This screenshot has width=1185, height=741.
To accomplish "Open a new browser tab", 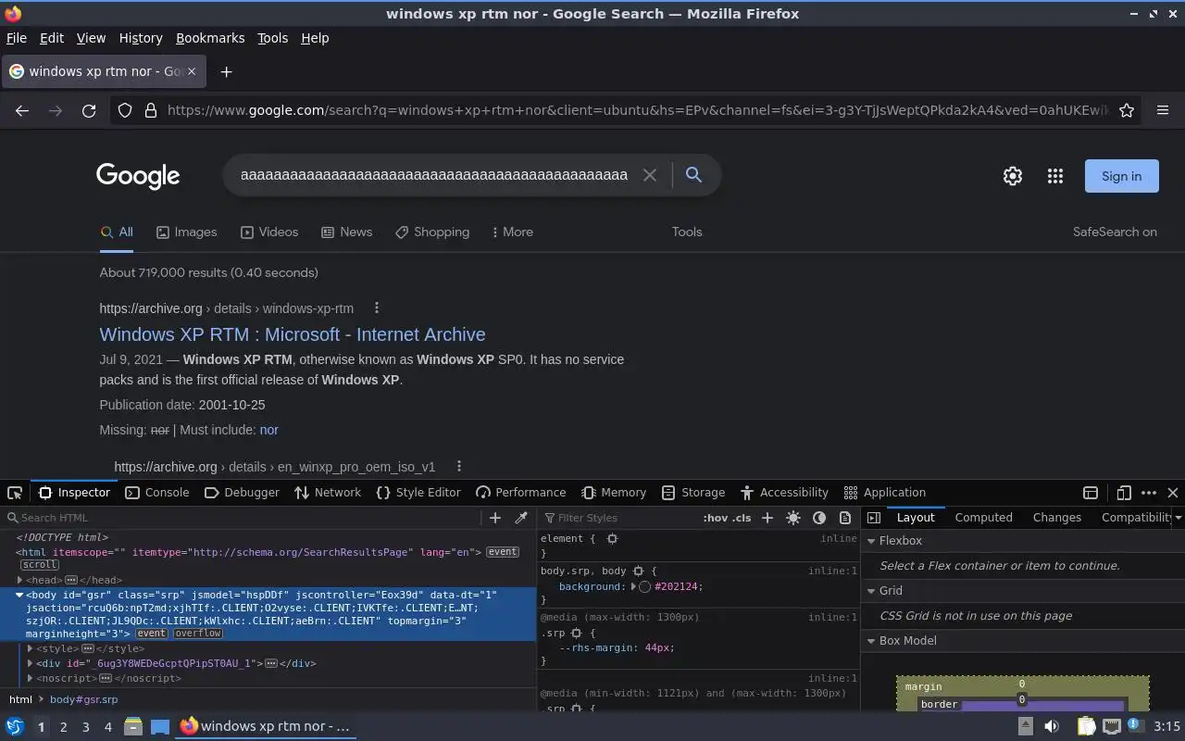I will 226,71.
